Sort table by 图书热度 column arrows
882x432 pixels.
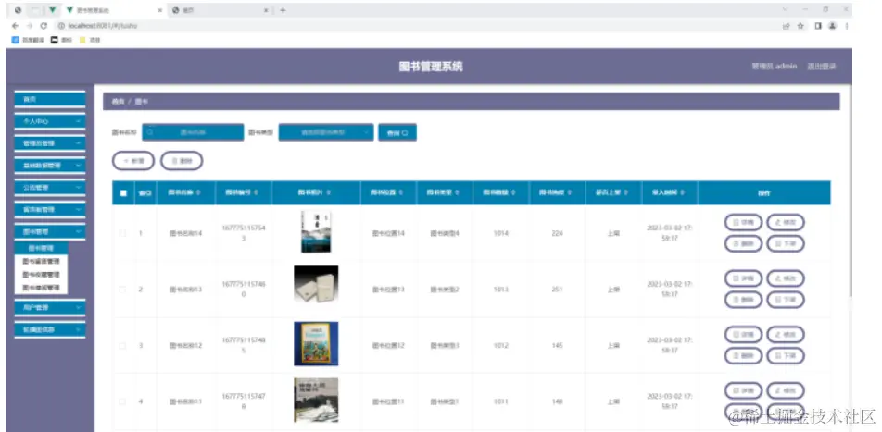tap(569, 192)
